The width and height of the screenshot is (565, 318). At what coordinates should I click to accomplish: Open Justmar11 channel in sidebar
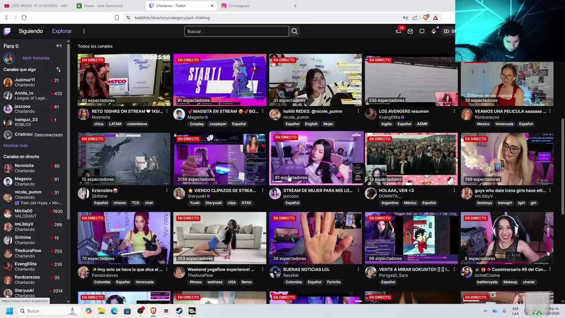34,82
